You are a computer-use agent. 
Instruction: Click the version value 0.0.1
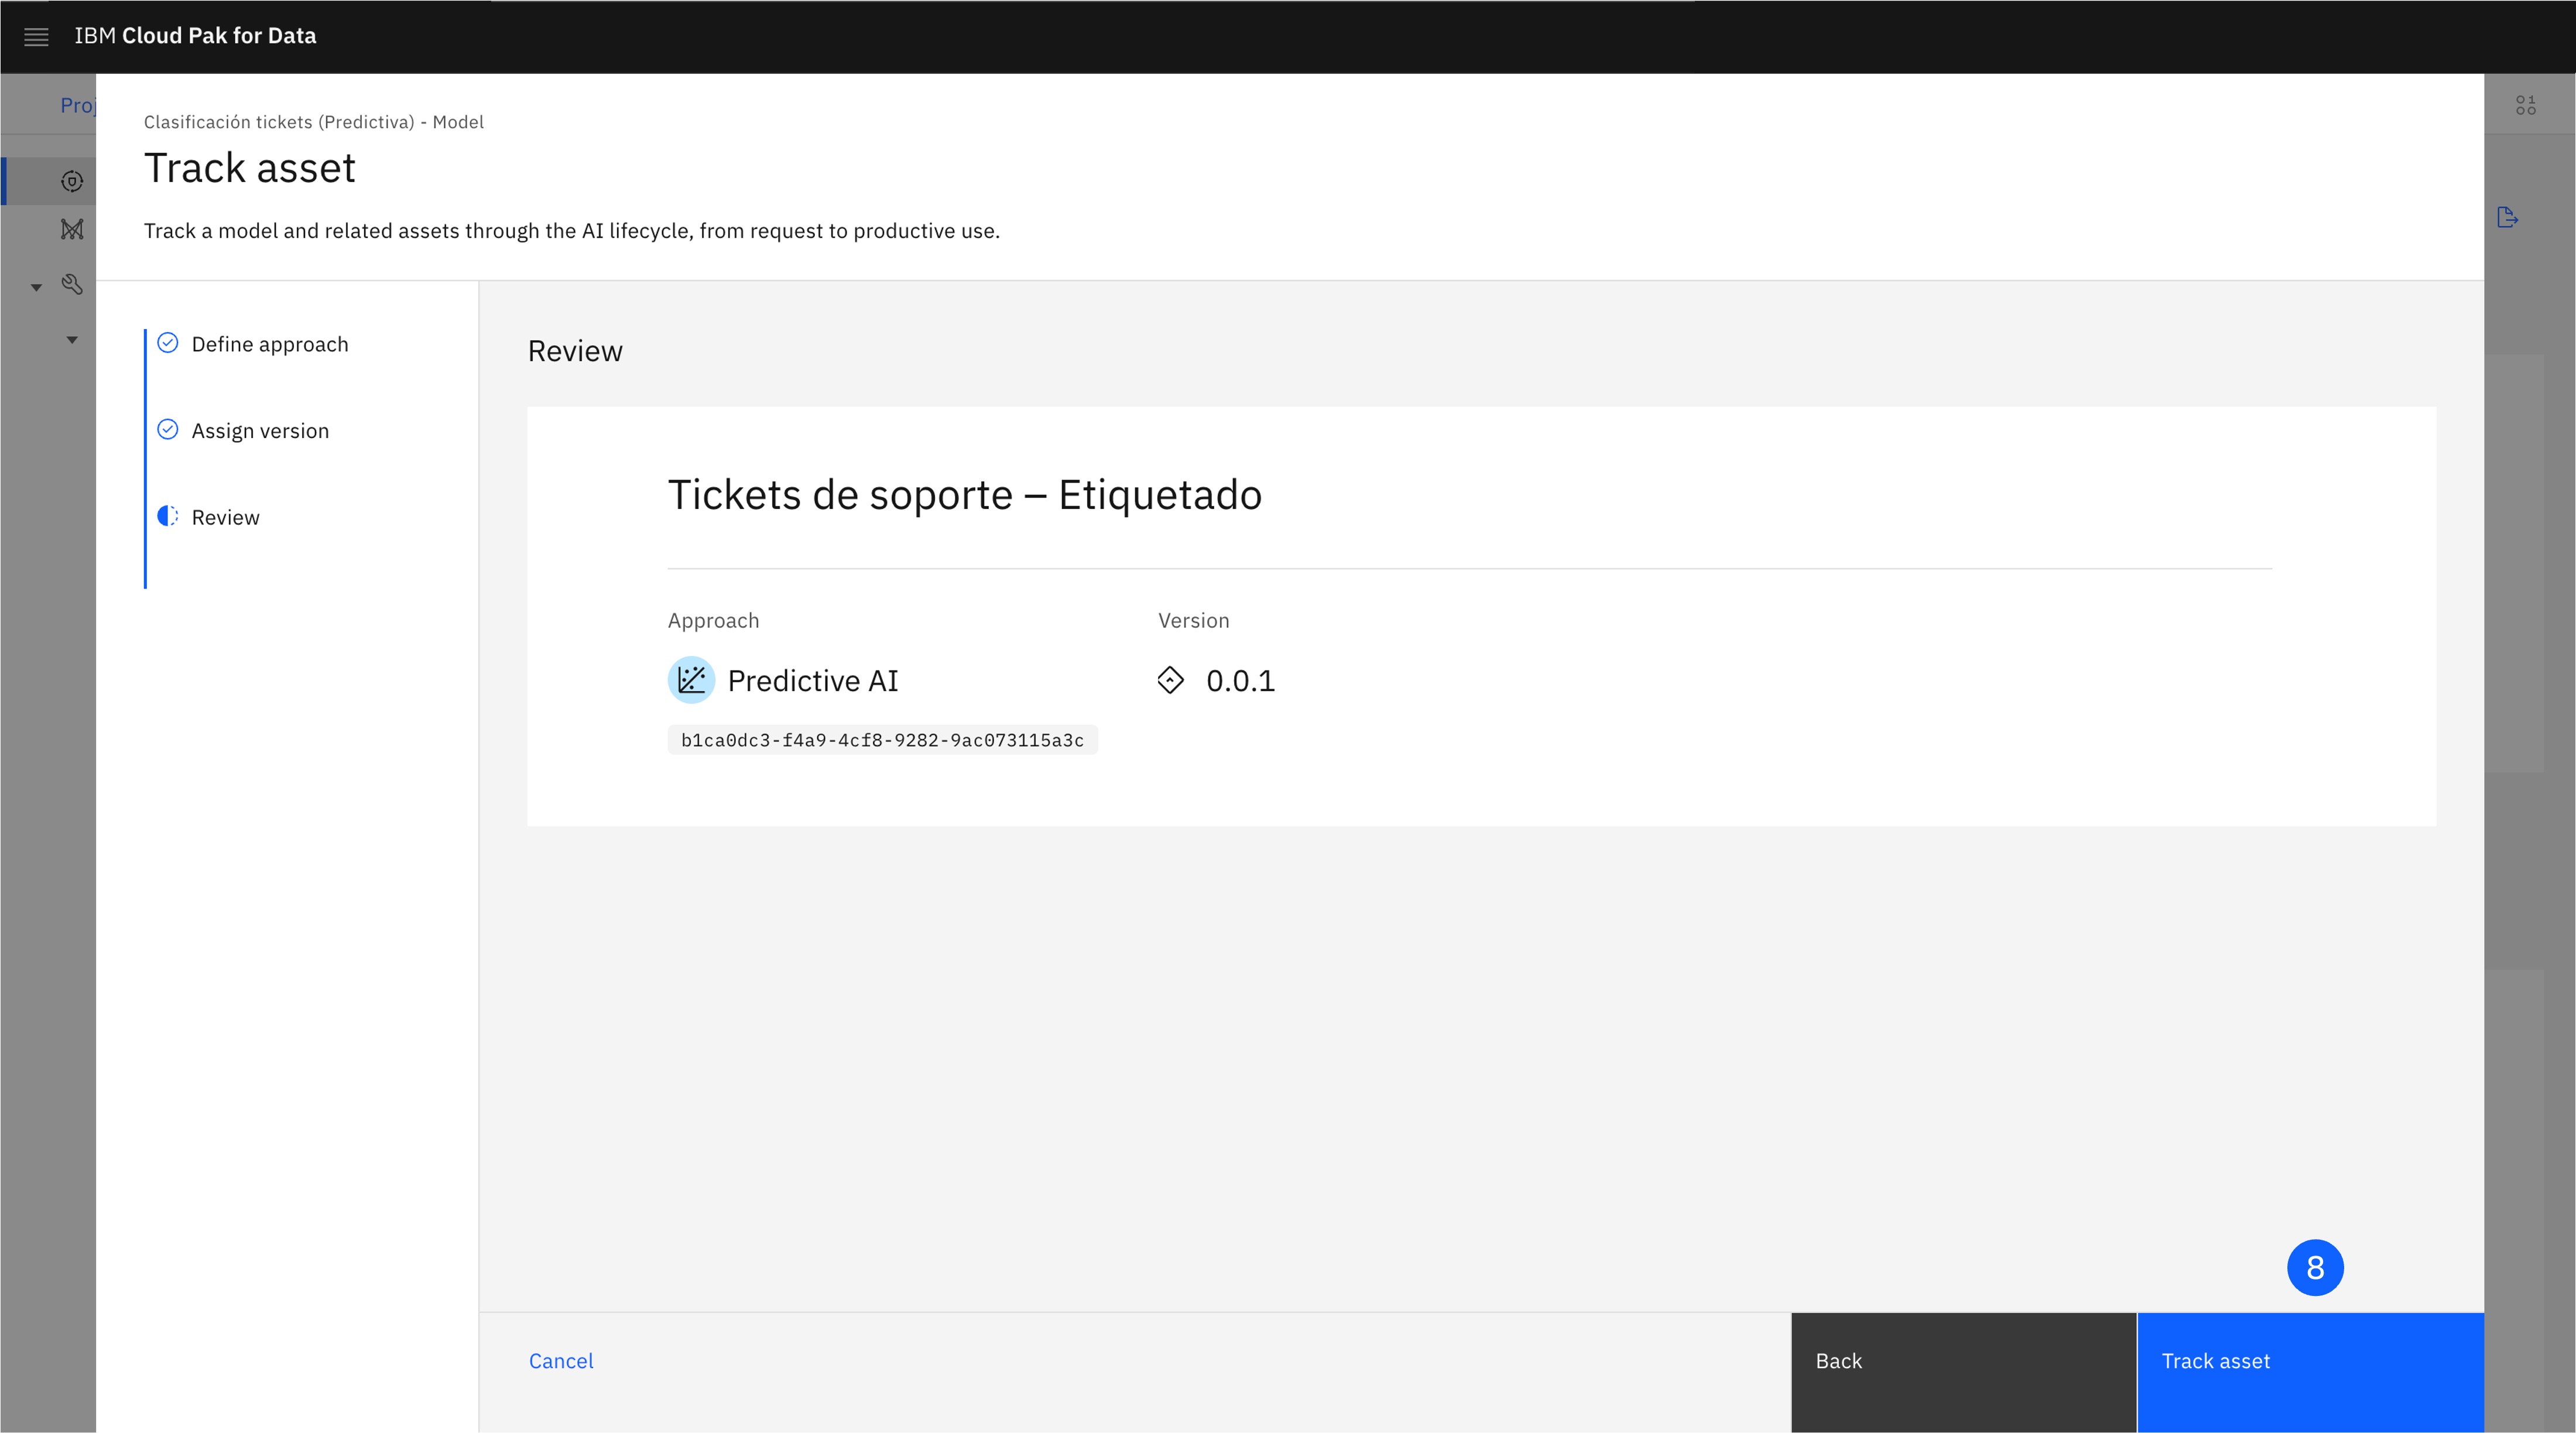pyautogui.click(x=1240, y=681)
